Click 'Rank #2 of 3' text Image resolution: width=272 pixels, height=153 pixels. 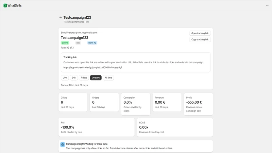(67, 48)
